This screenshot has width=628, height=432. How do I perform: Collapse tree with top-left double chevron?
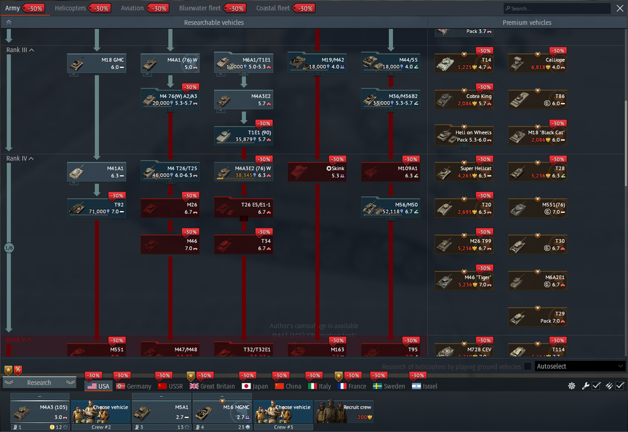pos(9,23)
